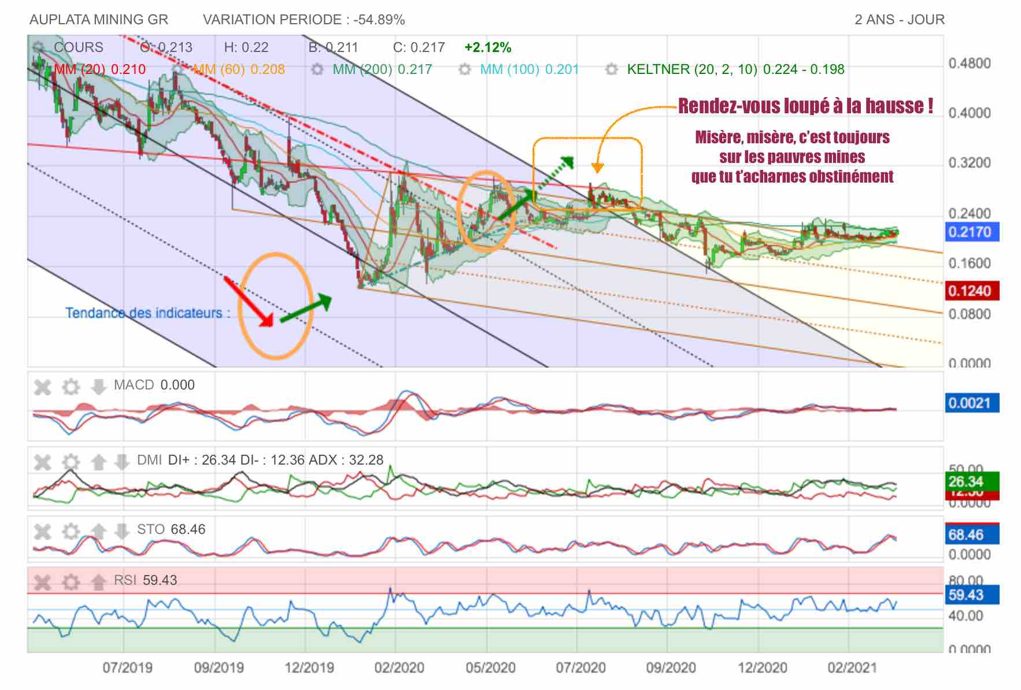
Task: Click the AUPLATA MINING GR title
Action: [x=99, y=20]
